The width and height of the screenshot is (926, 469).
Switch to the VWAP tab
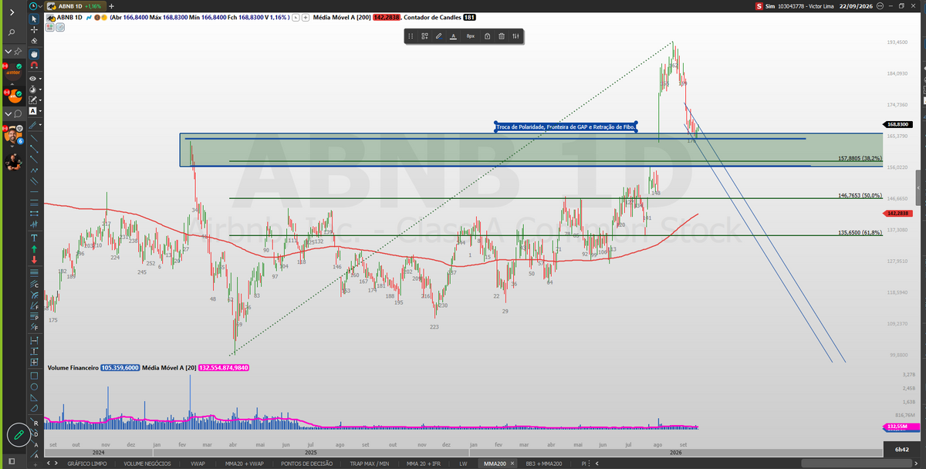[198, 464]
